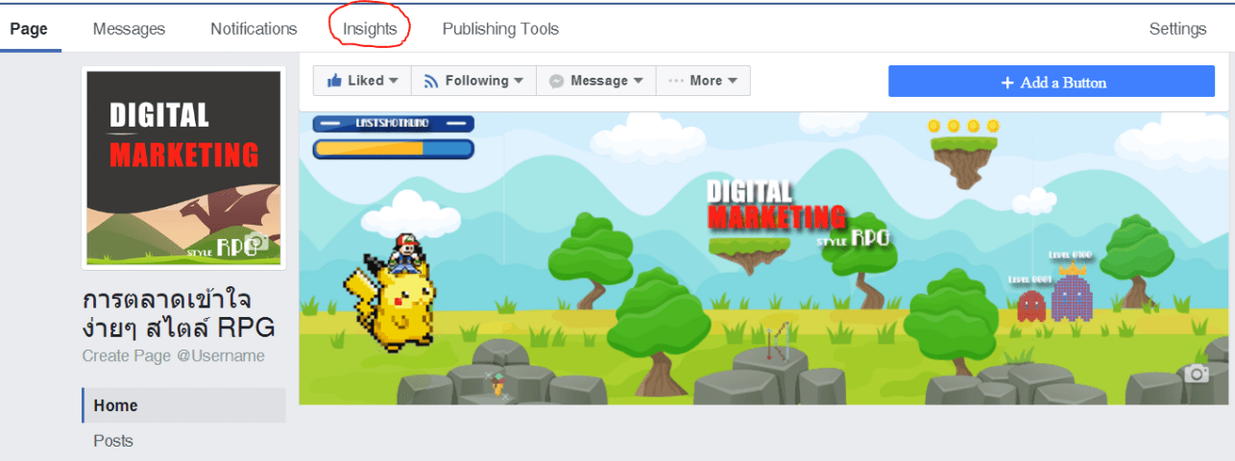This screenshot has width=1235, height=461.
Task: Open the Publishing Tools tab
Action: coord(500,29)
